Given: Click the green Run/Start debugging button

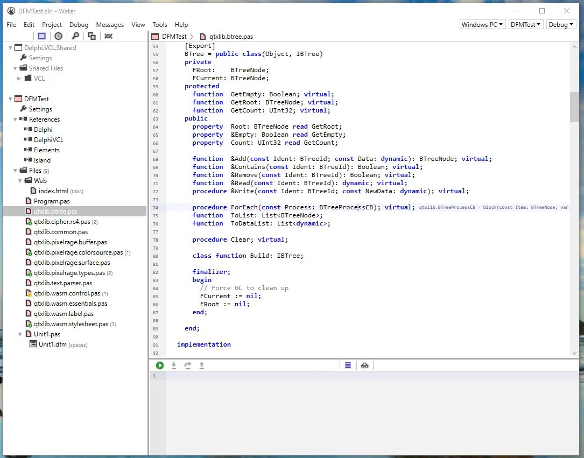Looking at the screenshot, I should point(160,365).
